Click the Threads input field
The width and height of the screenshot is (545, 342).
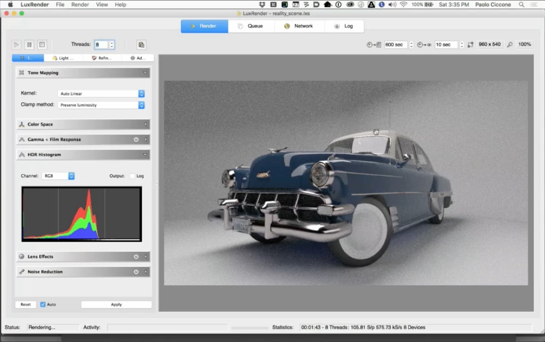(101, 45)
